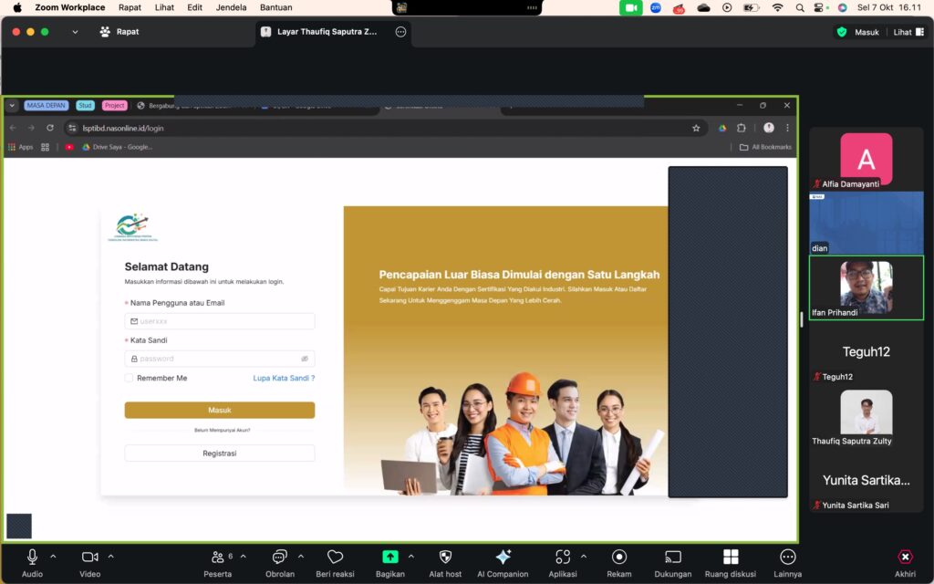Expand the arrow next to Peserta

click(244, 556)
